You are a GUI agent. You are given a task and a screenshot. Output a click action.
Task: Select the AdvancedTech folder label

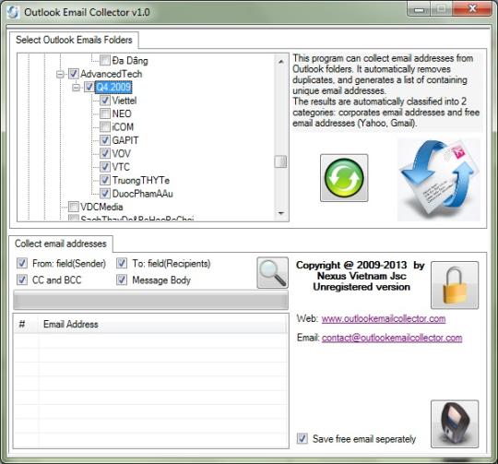pos(112,74)
